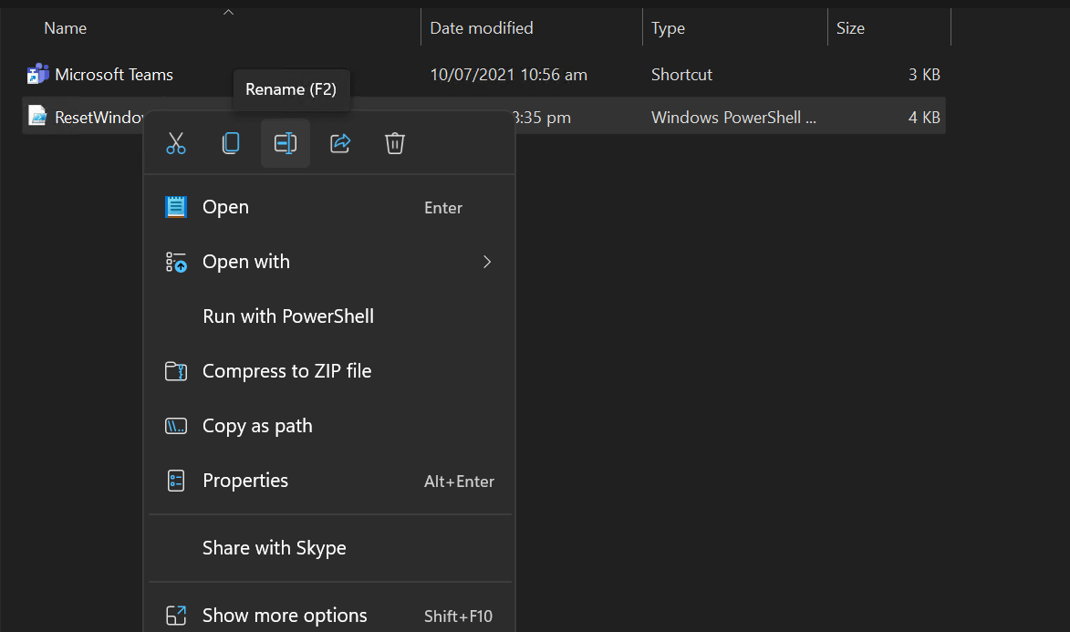This screenshot has height=632, width=1070.
Task: Click the Open with icon
Action: (176, 262)
